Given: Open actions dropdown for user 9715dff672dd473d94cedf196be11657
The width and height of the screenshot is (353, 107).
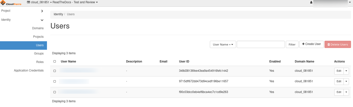Looking at the screenshot, I should click(346, 81).
